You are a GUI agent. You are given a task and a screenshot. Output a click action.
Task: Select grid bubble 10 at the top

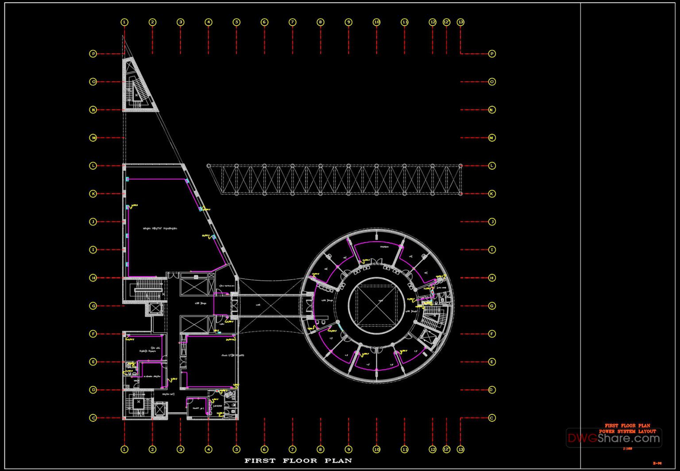point(377,21)
